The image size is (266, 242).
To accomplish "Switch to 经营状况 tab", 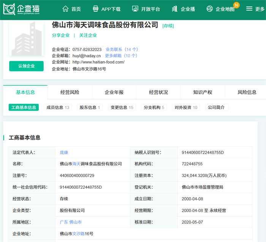I will click(158, 92).
